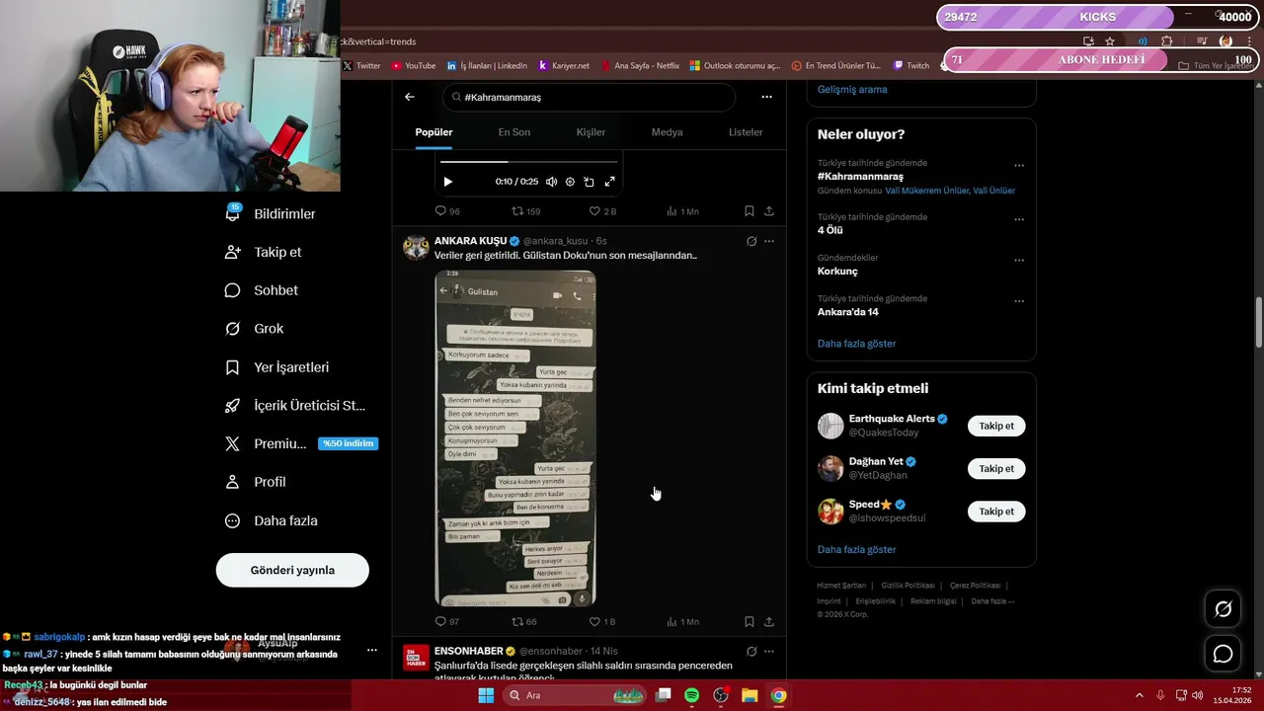Image resolution: width=1264 pixels, height=711 pixels.
Task: Switch to the En Son tab
Action: [x=513, y=132]
